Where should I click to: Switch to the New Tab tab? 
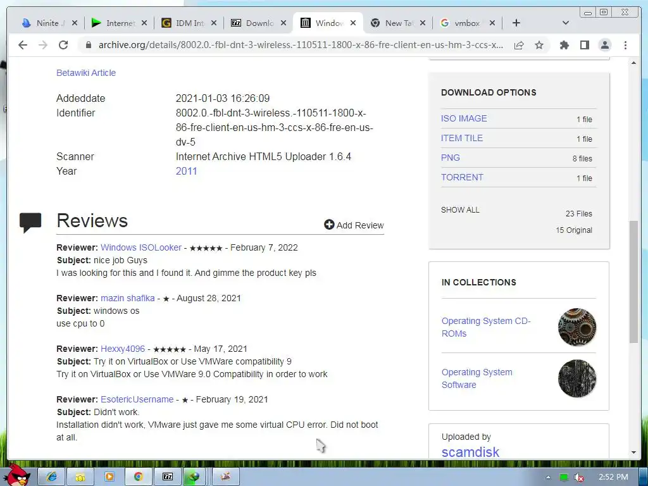point(395,23)
